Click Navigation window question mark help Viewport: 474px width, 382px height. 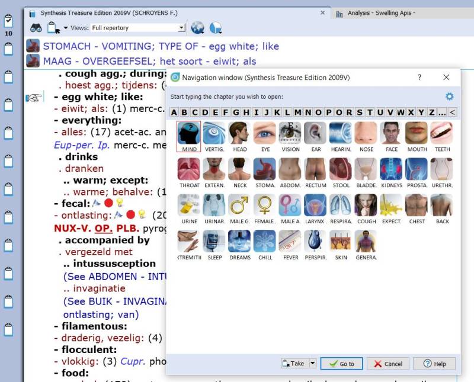419,78
